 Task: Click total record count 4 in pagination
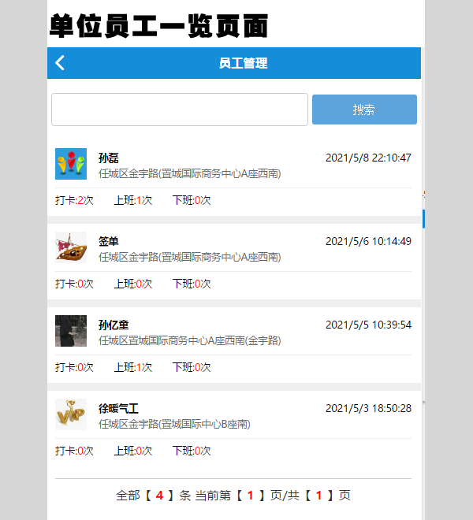(x=159, y=496)
